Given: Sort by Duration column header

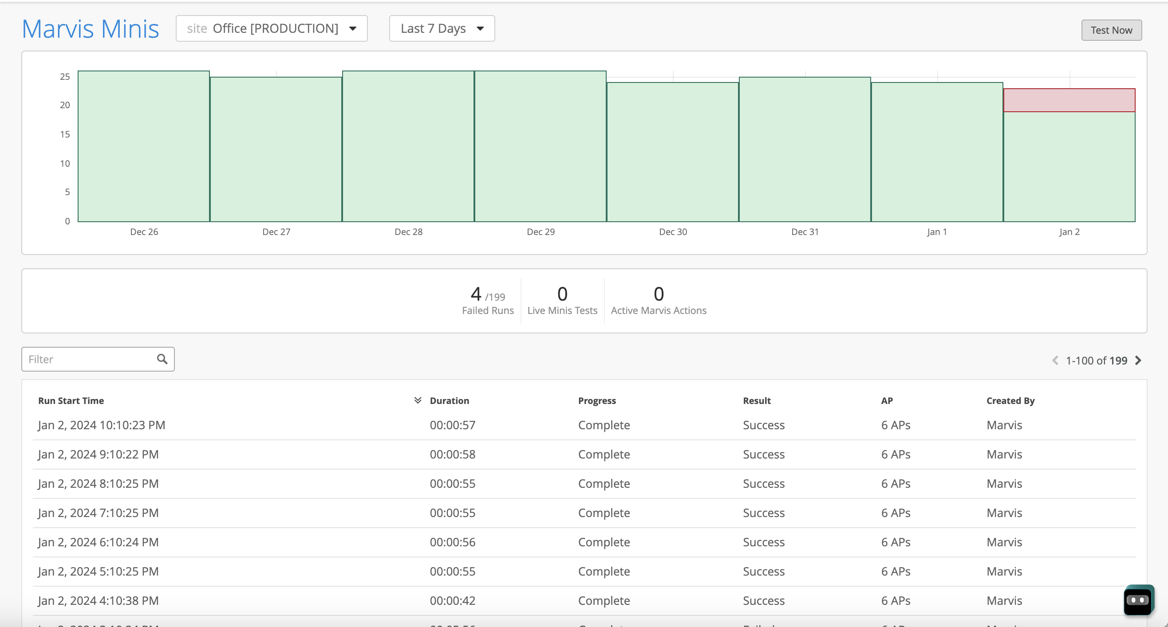Looking at the screenshot, I should 449,400.
